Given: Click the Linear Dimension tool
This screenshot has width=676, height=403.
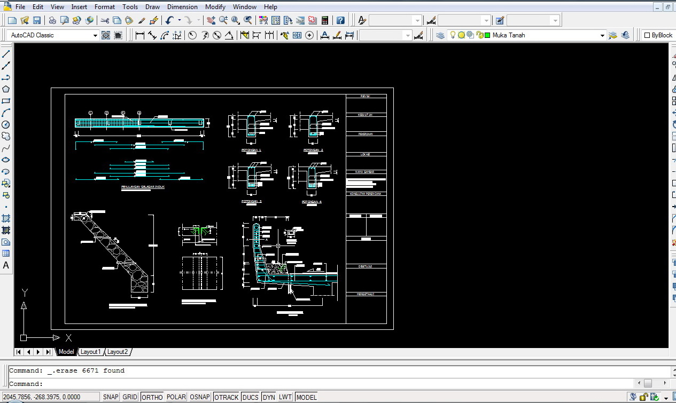Looking at the screenshot, I should click(140, 35).
